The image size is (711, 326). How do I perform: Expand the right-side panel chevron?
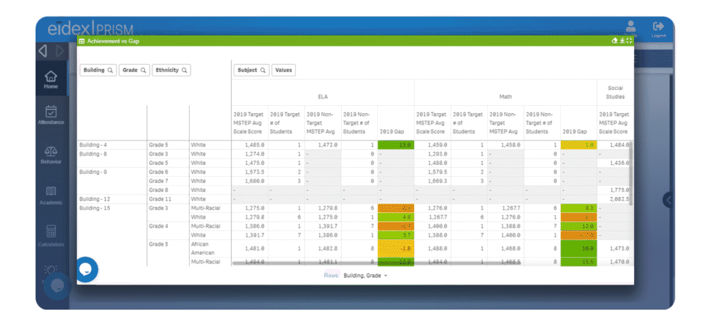pos(669,200)
